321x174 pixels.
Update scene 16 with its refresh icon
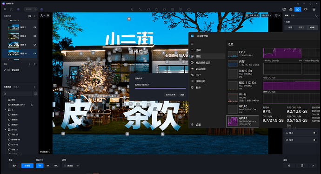[x=34, y=53]
